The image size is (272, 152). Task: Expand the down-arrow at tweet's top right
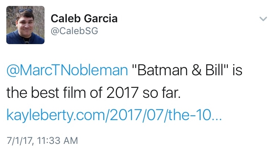[x=263, y=19]
